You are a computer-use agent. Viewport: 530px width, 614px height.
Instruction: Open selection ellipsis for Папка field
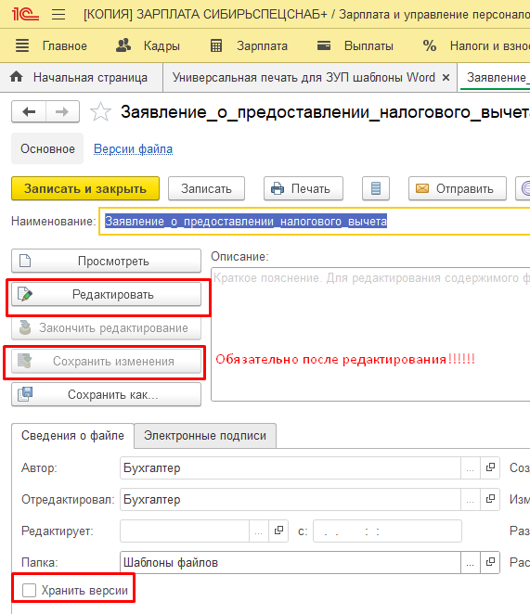(471, 563)
